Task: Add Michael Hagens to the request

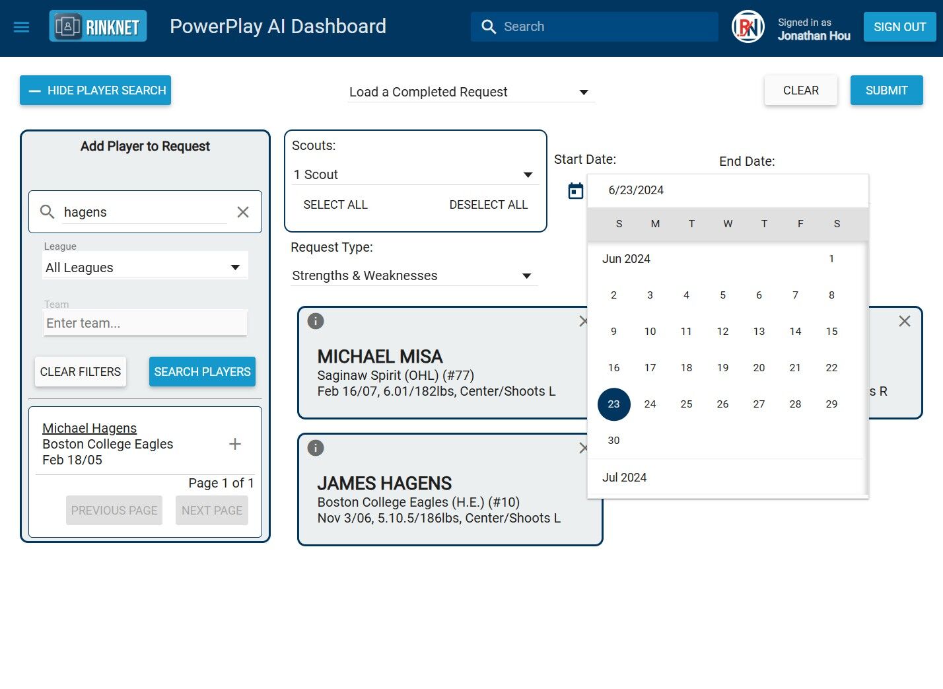Action: pos(235,444)
